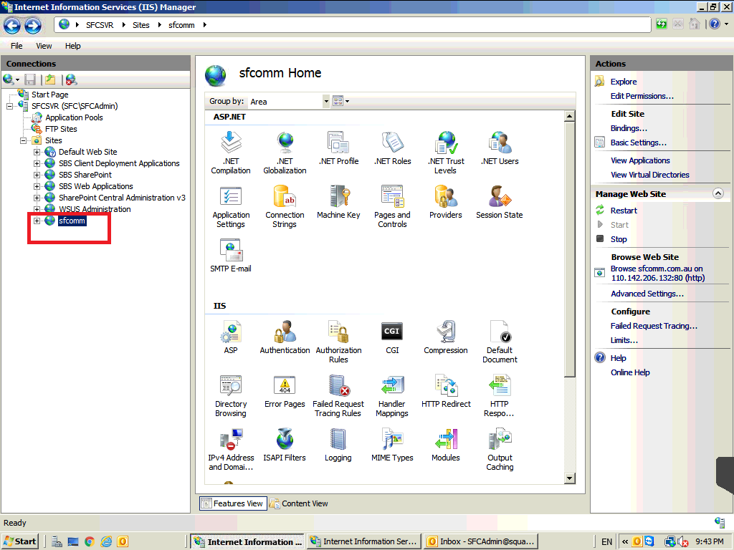
Task: Open the Authentication feature
Action: pyautogui.click(x=285, y=337)
